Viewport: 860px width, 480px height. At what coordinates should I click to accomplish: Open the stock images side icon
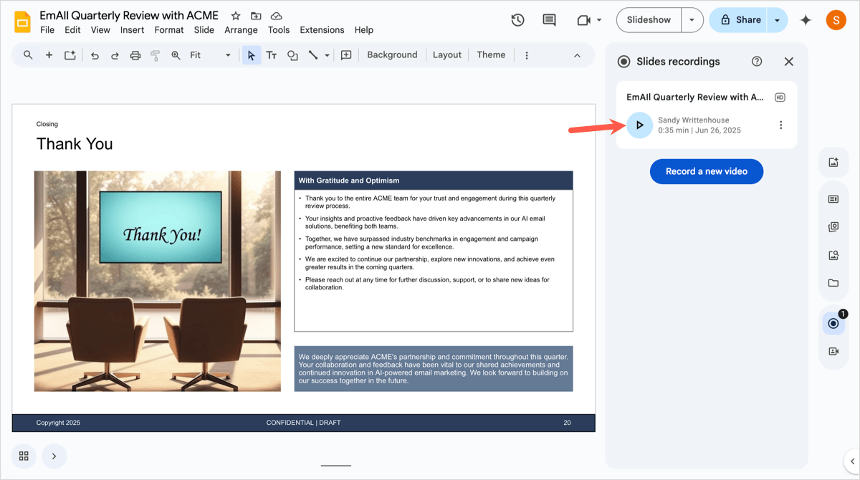pyautogui.click(x=833, y=255)
